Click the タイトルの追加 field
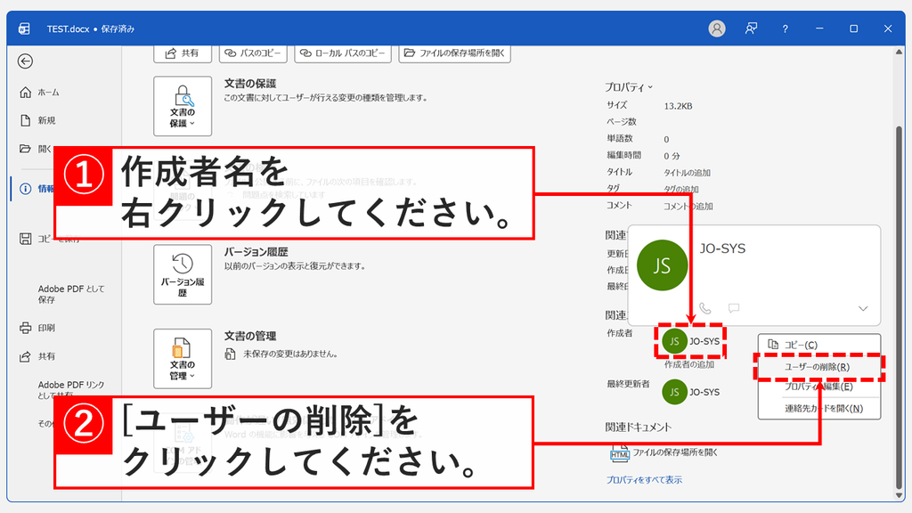Image resolution: width=912 pixels, height=513 pixels. click(687, 173)
